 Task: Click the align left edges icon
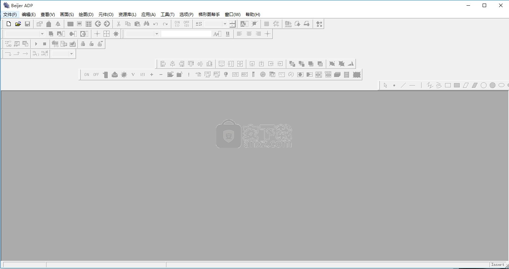click(x=163, y=64)
